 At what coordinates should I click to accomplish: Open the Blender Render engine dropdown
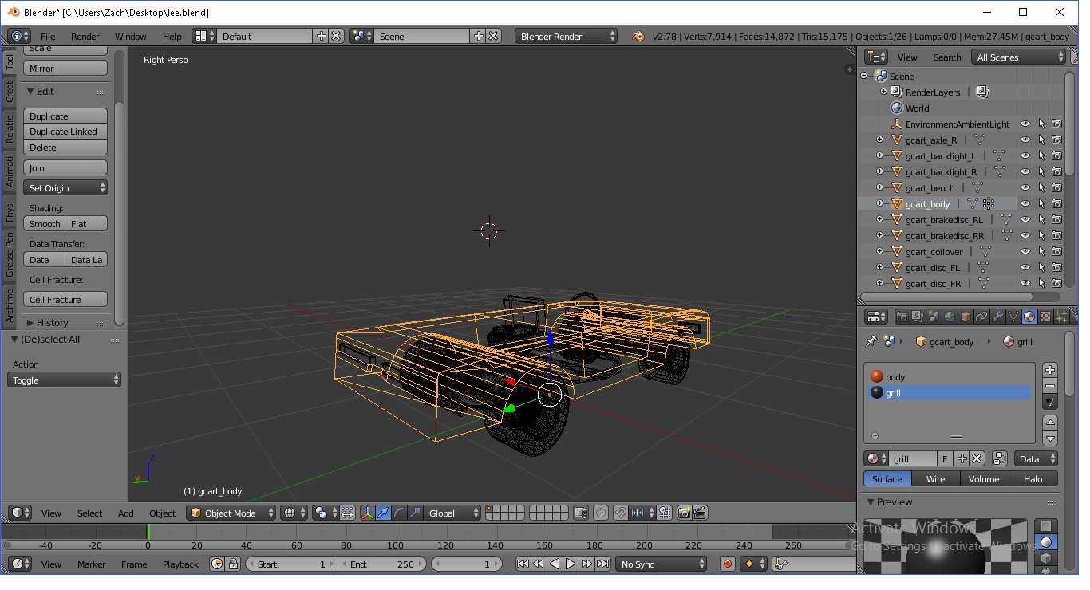click(x=567, y=36)
